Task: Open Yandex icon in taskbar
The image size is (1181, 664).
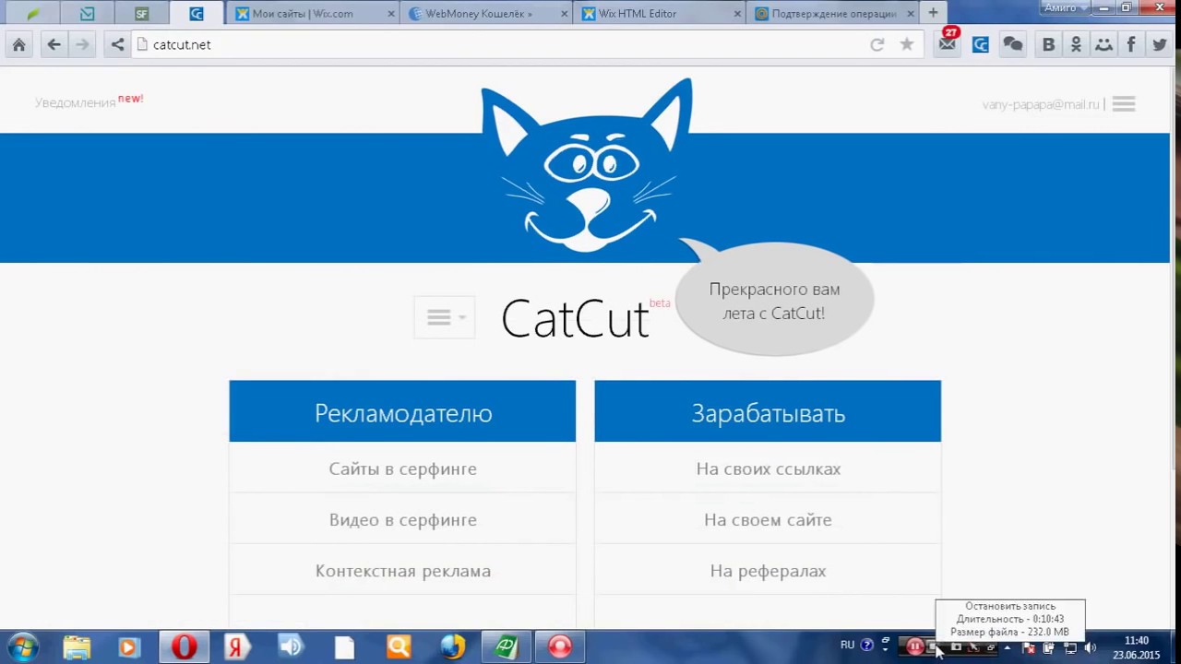Action: (236, 647)
